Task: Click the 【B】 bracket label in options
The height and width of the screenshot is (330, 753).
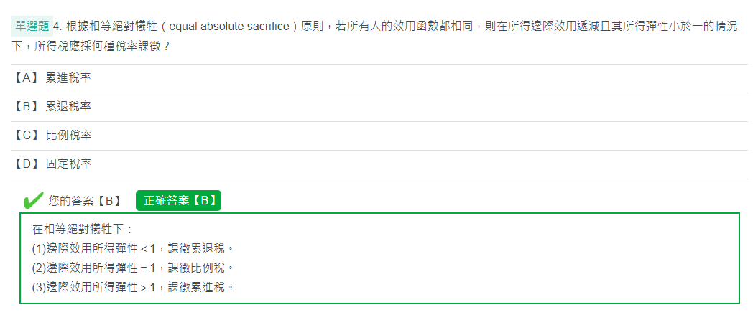Action: point(26,107)
